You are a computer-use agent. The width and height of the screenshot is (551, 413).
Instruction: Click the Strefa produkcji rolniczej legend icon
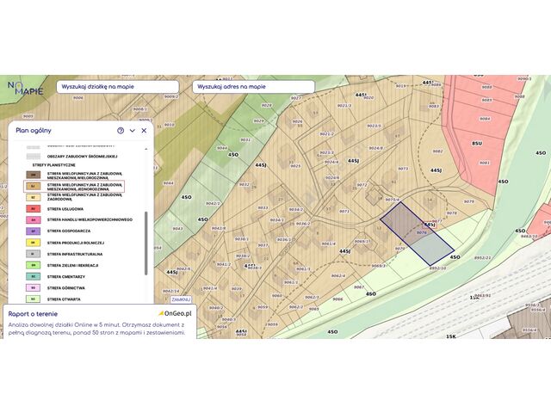coord(33,243)
